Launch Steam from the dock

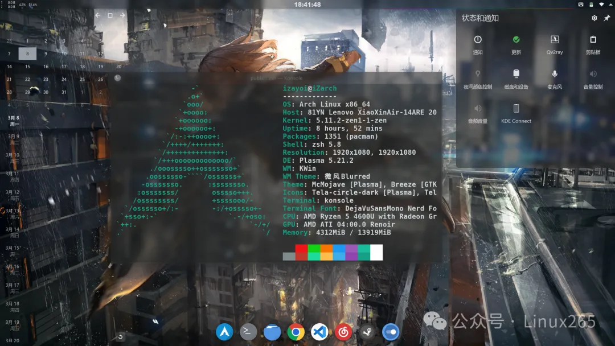tap(367, 332)
